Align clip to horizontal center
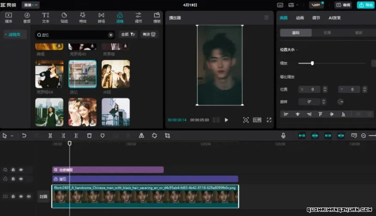376x216 pixels. (x=298, y=114)
